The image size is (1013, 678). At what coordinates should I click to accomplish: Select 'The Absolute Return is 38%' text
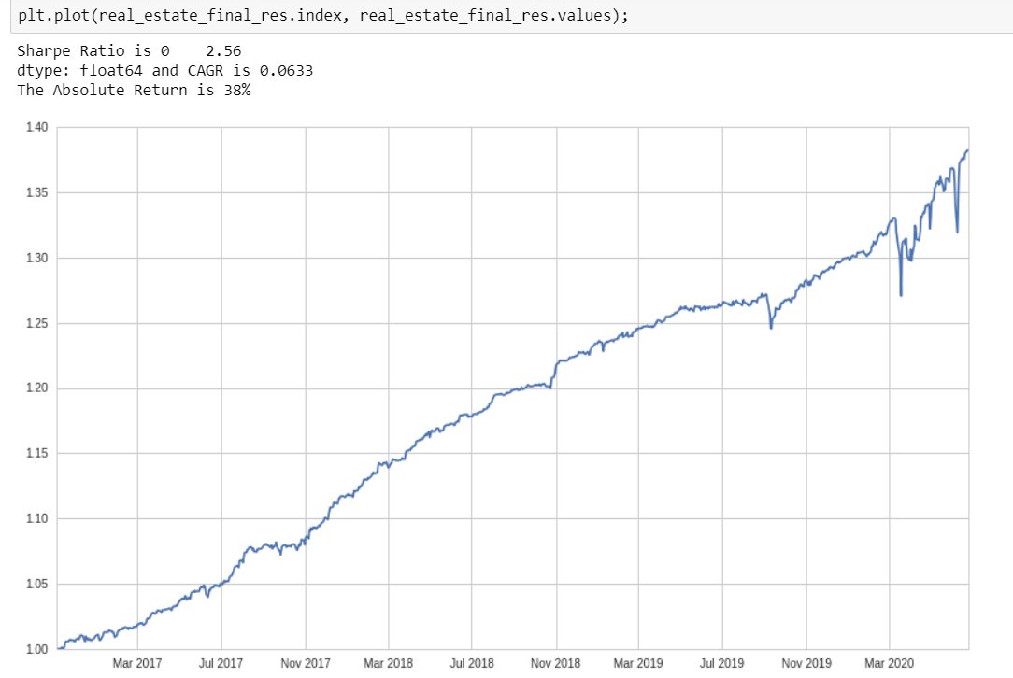point(134,91)
